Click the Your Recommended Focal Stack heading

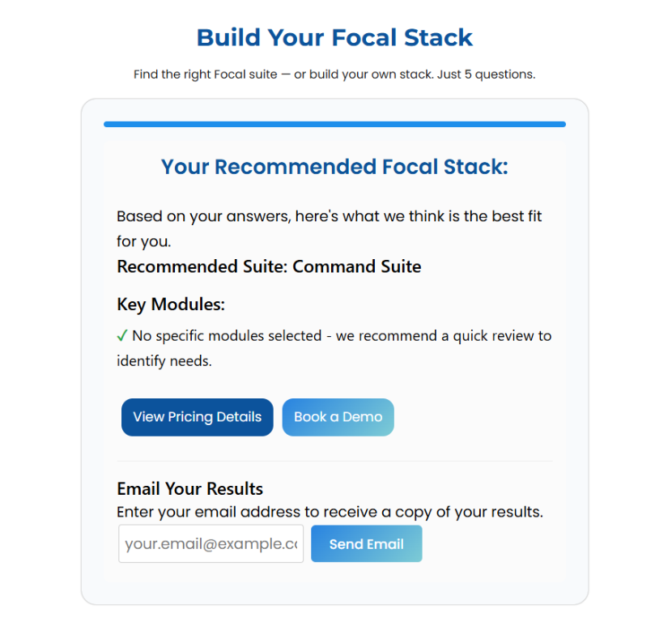(x=334, y=167)
